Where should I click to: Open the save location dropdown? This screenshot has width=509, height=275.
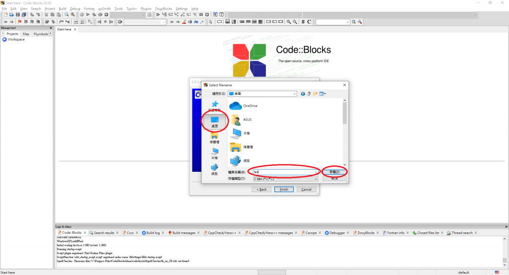294,94
